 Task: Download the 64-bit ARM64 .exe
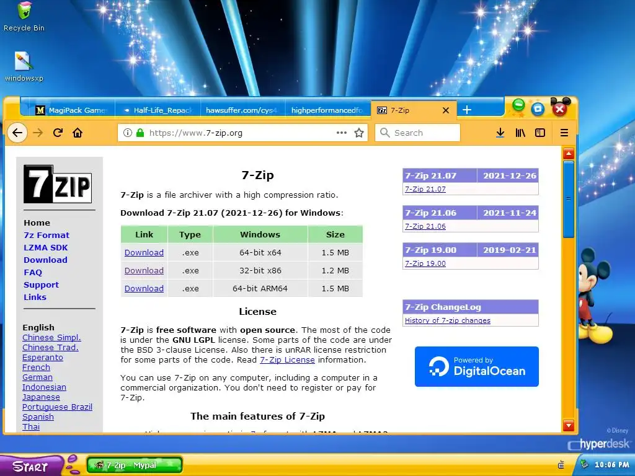(144, 289)
